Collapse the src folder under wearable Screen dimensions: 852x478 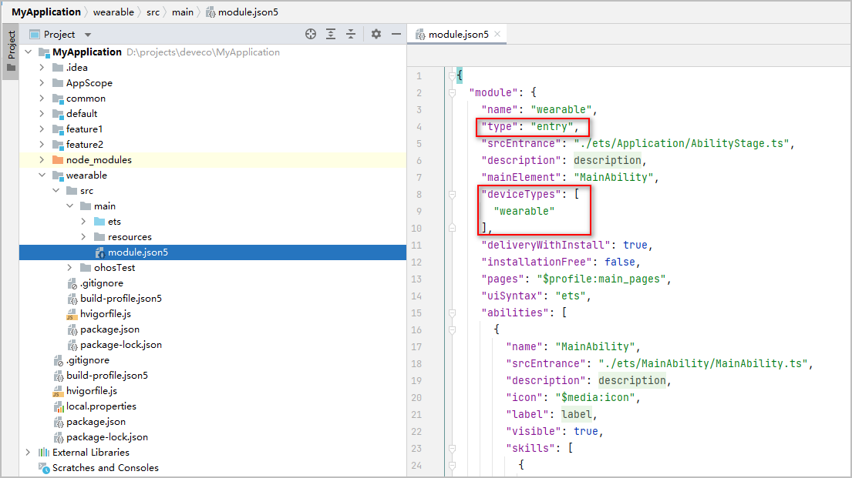tap(56, 190)
